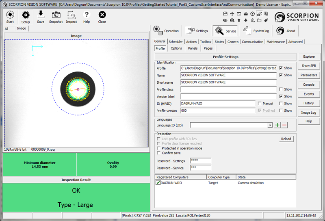325x221 pixels.
Task: Click the Image Log button
Action: [308, 113]
